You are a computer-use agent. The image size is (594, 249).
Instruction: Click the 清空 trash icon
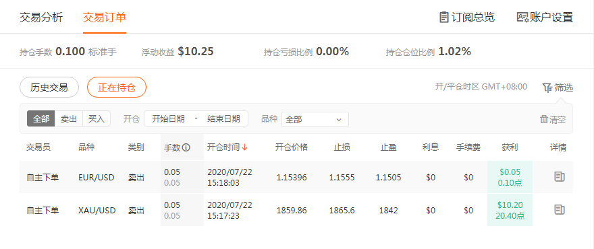pos(543,119)
